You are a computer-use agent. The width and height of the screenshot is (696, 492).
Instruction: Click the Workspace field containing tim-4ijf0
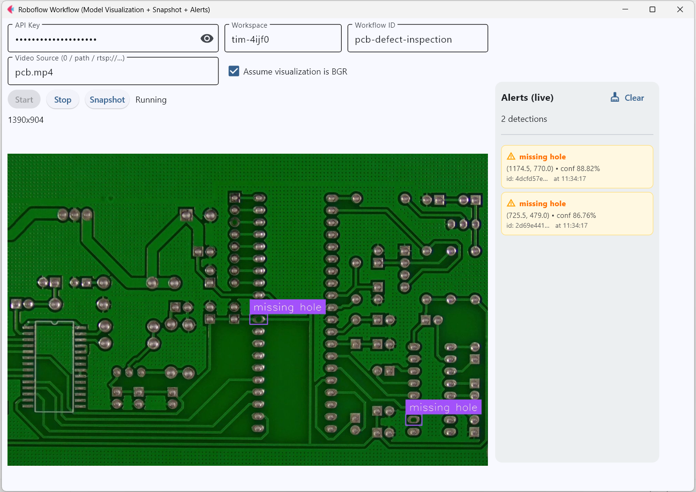[283, 39]
